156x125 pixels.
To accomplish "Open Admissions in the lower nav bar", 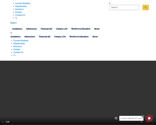I will [x=30, y=37].
